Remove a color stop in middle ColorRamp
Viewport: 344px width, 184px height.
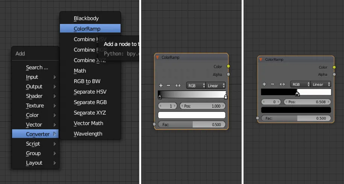tap(168, 85)
